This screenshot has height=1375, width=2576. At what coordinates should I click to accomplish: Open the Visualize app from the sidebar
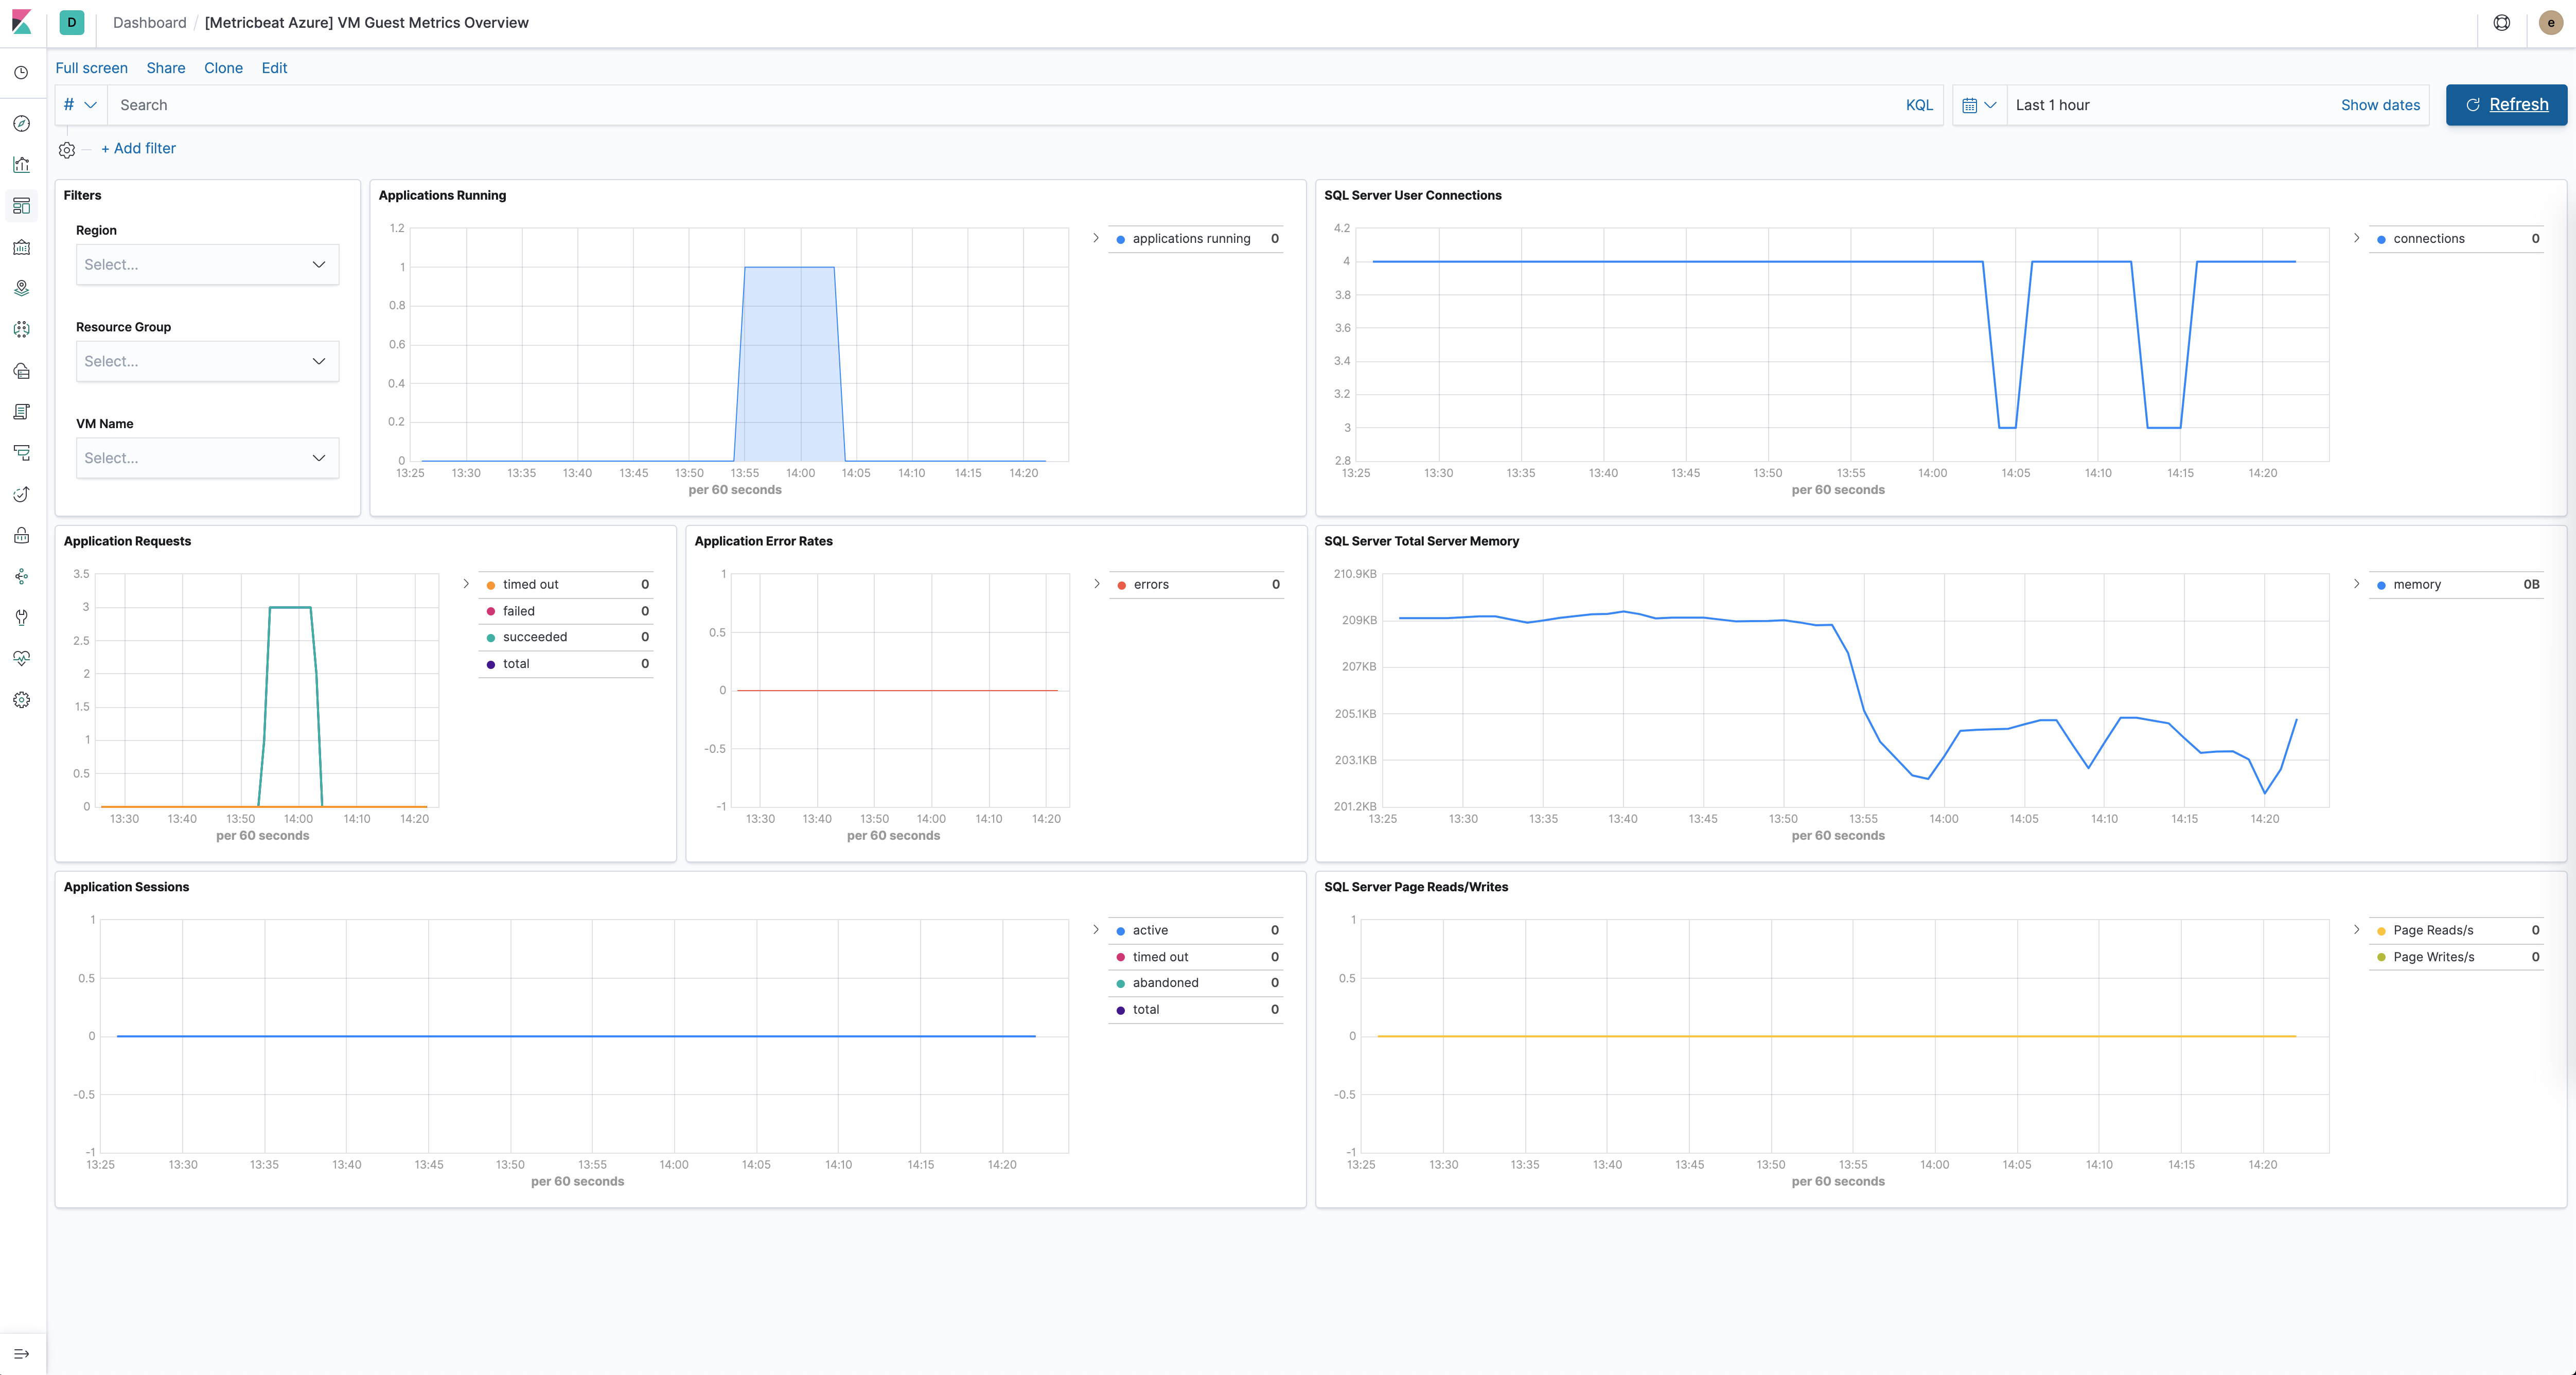click(21, 164)
